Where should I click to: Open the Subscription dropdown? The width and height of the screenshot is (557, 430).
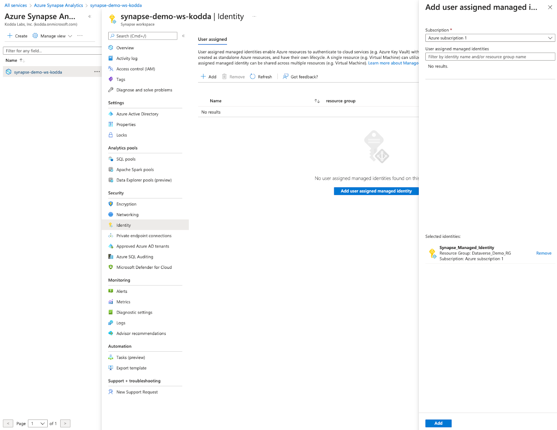click(x=490, y=38)
